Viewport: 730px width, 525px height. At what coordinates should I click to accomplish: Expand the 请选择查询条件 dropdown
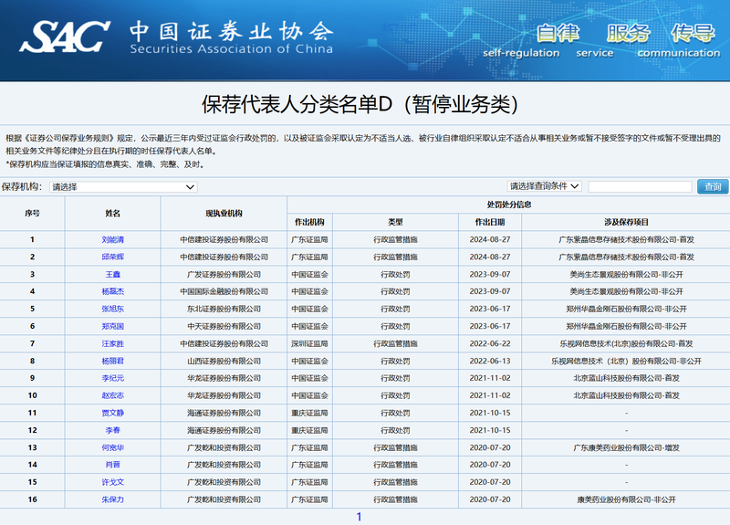(544, 186)
